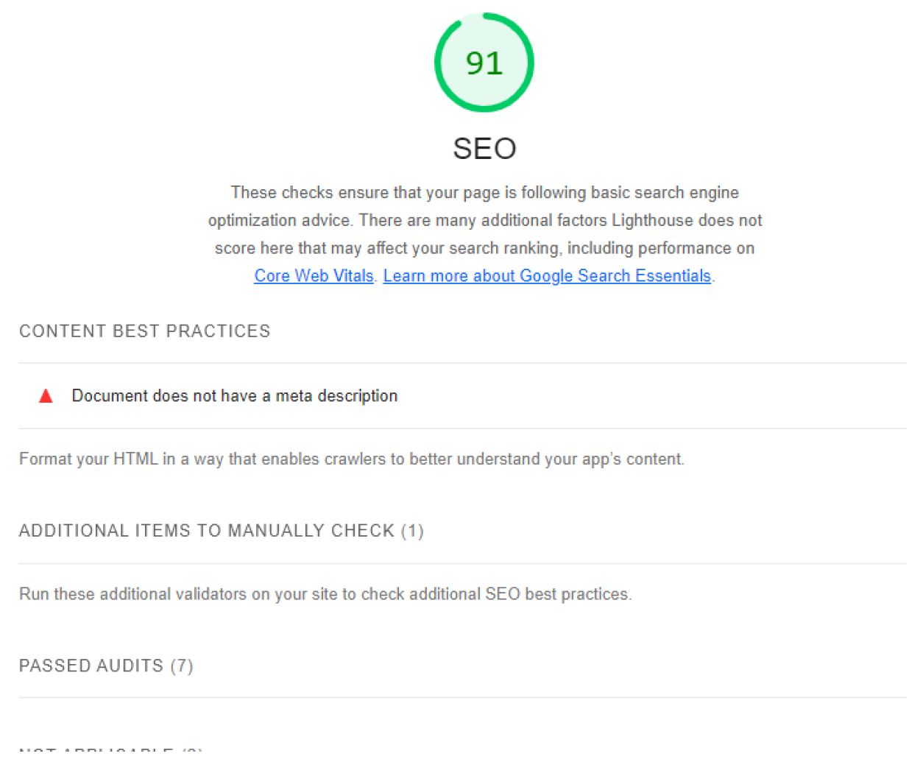Open the Core Web Vitals link

click(314, 276)
